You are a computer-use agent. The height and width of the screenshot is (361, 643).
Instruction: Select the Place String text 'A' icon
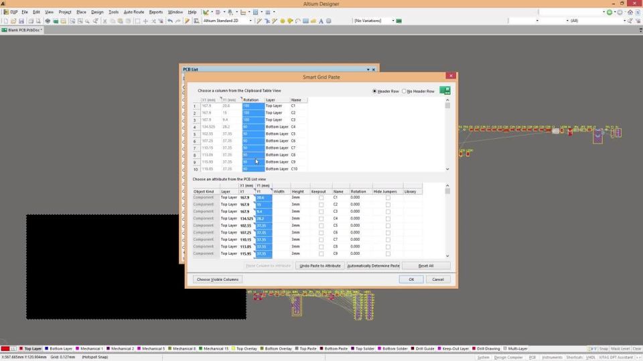[321, 21]
